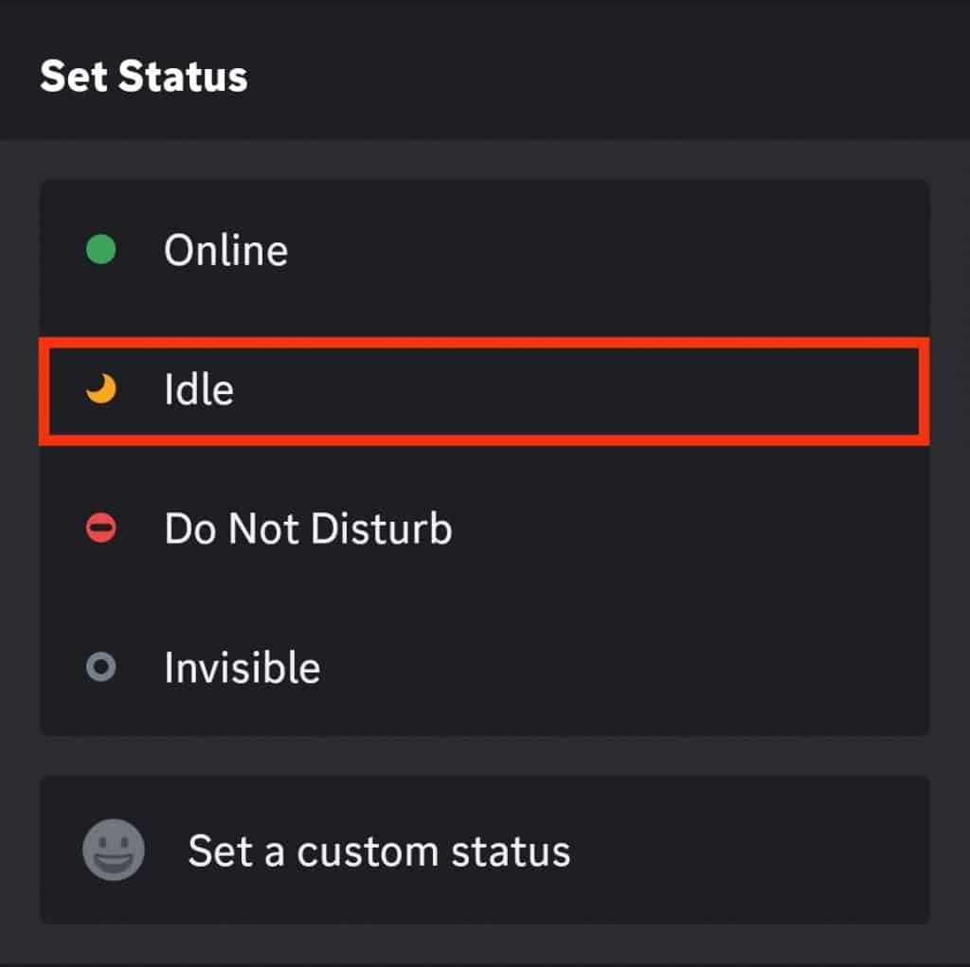Set your status to Invisible
This screenshot has width=970, height=967.
pos(242,667)
